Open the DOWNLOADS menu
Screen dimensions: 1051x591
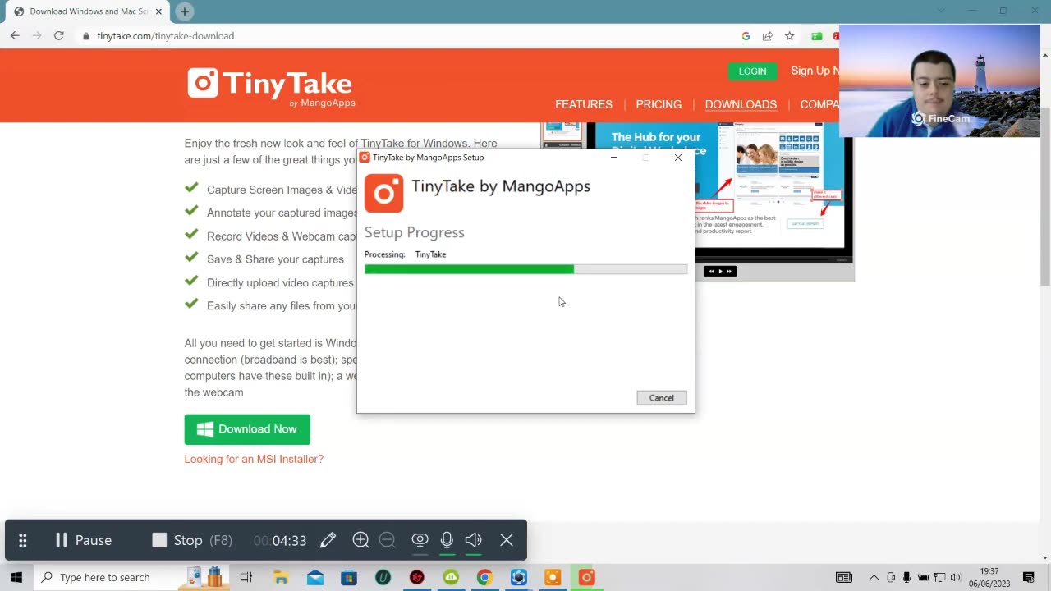pyautogui.click(x=741, y=104)
